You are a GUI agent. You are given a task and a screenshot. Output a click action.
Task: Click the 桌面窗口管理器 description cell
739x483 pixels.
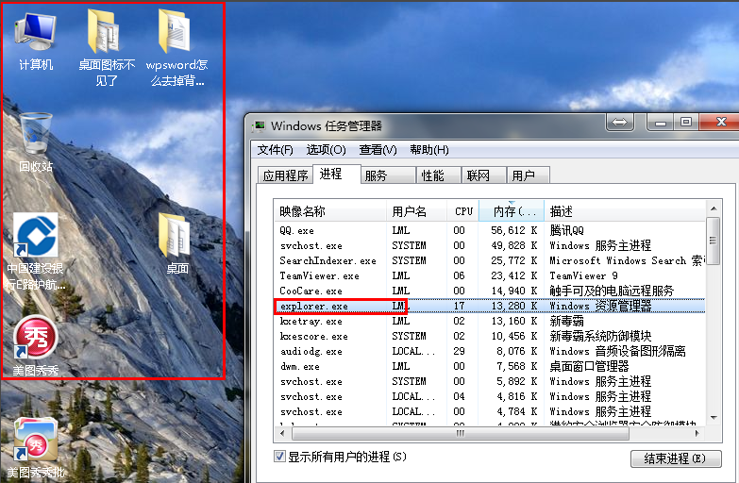[589, 366]
